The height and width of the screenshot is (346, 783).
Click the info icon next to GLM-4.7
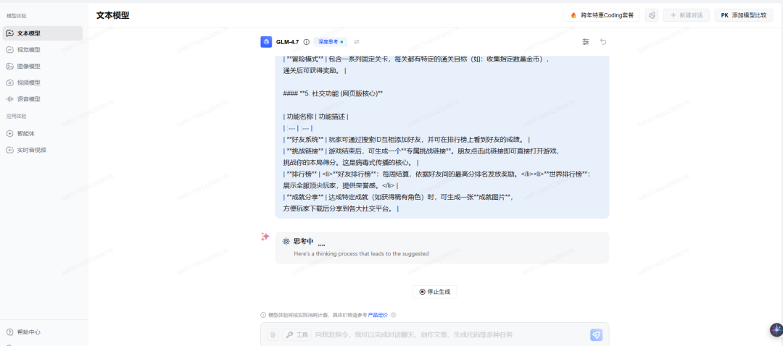[307, 42]
